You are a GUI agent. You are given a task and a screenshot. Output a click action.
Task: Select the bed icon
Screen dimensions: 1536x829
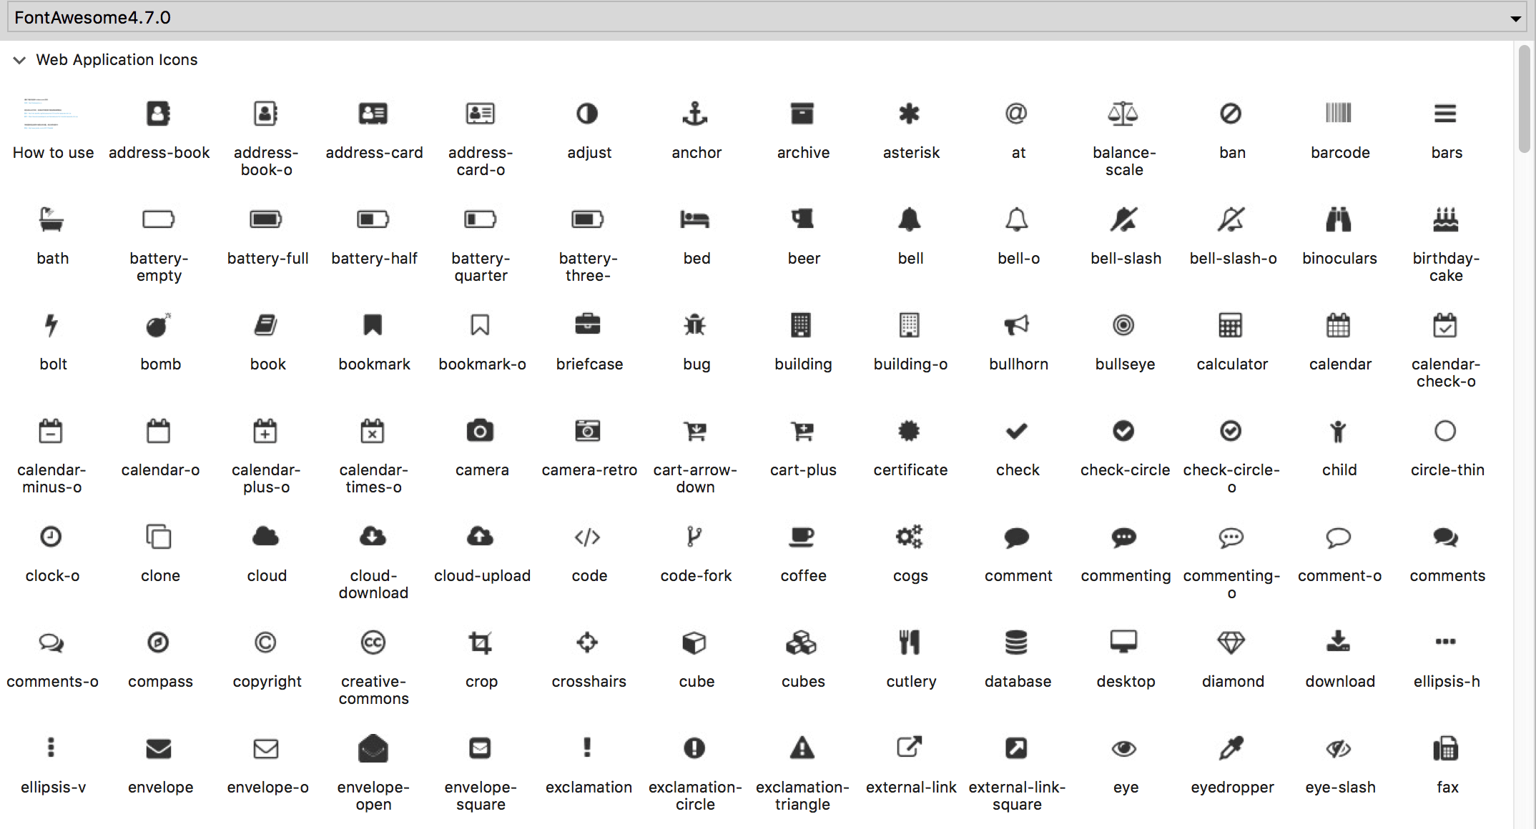tap(694, 219)
